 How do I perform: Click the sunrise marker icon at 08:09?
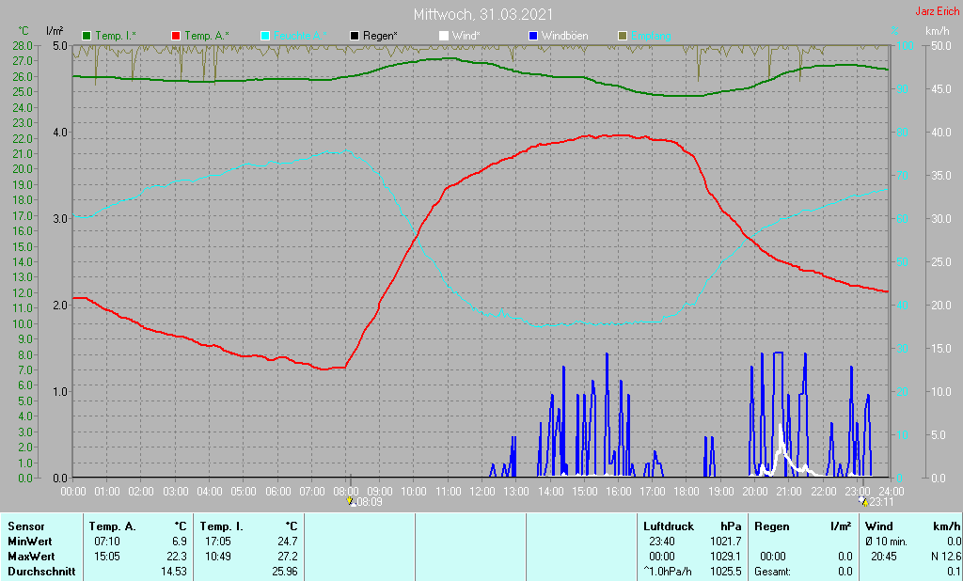[x=352, y=501]
